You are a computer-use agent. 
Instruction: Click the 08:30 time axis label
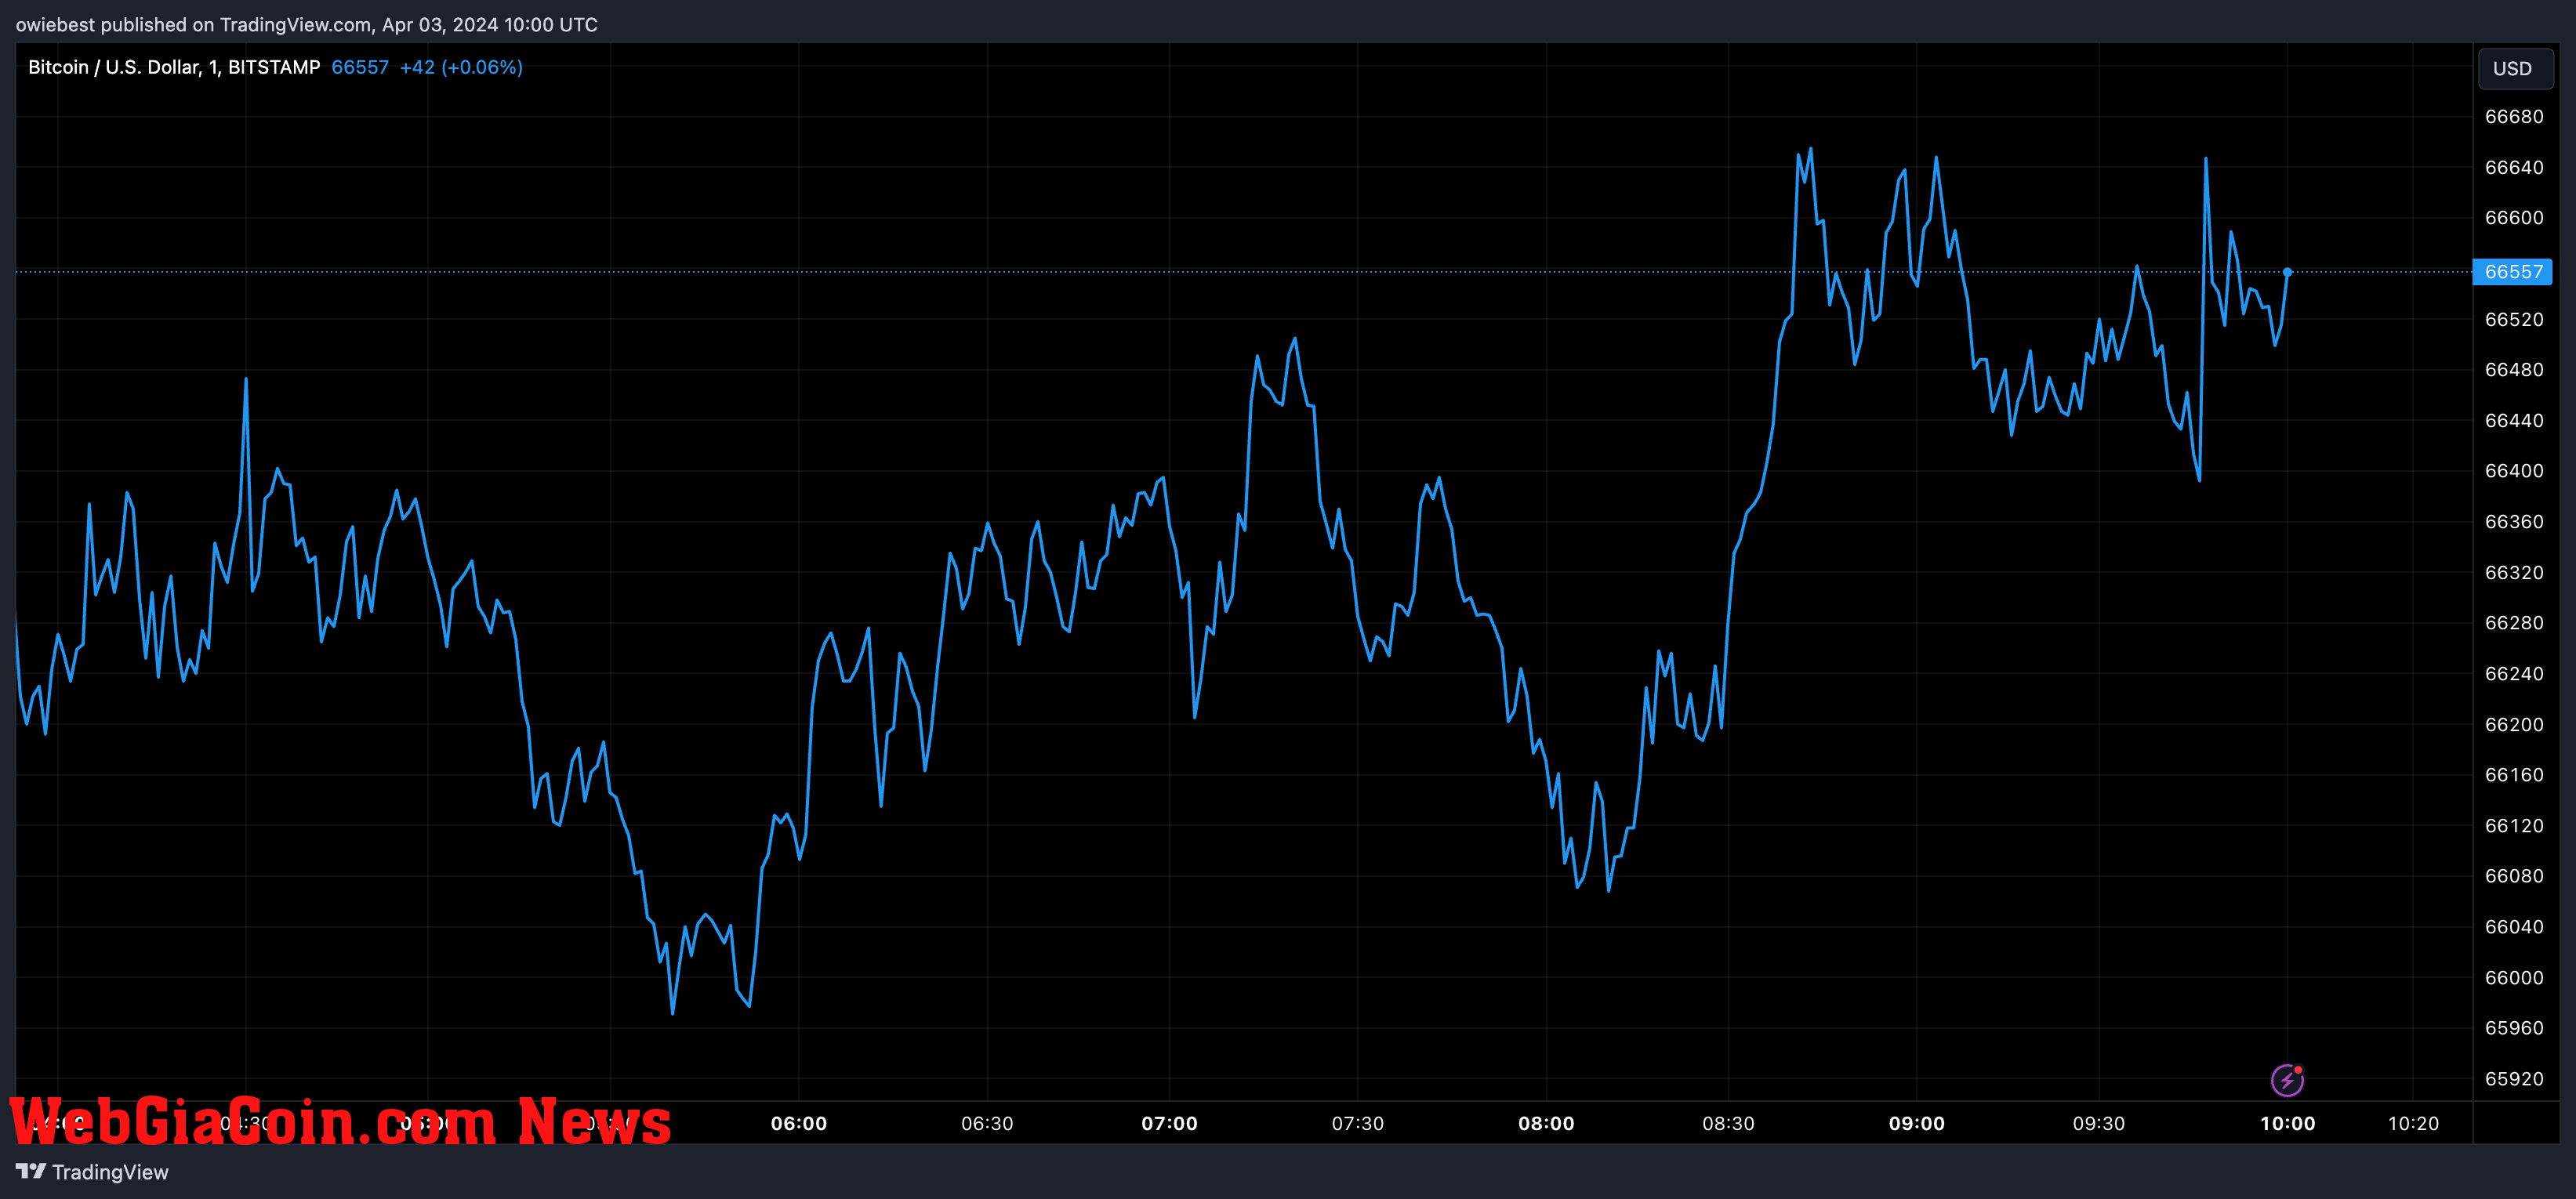[x=1728, y=1123]
